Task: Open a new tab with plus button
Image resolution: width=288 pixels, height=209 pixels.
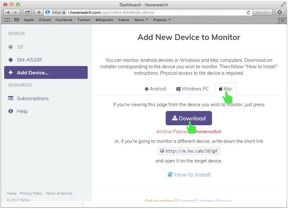Action: [283, 21]
